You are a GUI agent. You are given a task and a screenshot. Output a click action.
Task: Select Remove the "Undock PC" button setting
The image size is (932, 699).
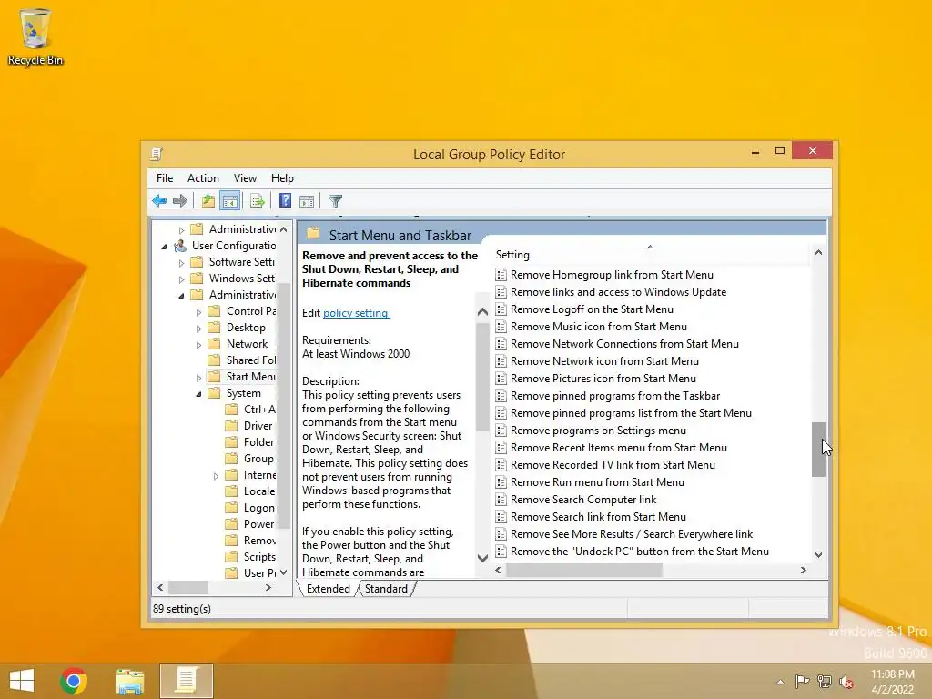640,551
